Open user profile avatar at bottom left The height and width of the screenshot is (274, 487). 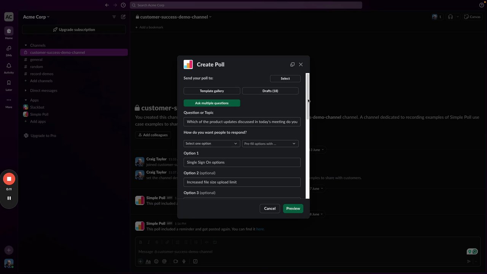tap(9, 263)
